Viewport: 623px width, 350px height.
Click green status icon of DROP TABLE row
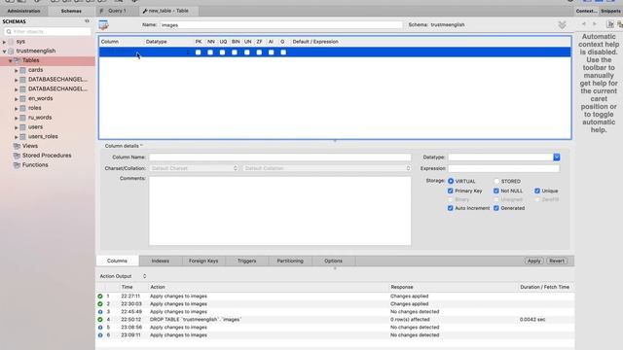(x=100, y=320)
